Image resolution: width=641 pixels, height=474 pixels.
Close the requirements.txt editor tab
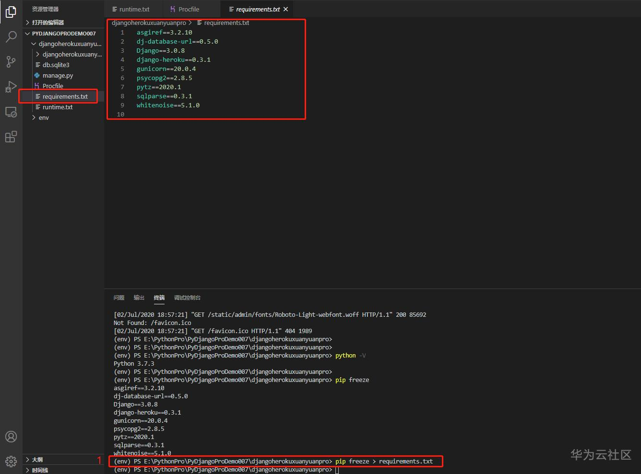(286, 9)
